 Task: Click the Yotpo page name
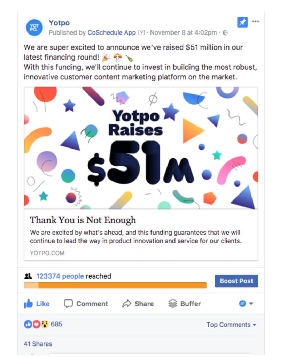59,23
